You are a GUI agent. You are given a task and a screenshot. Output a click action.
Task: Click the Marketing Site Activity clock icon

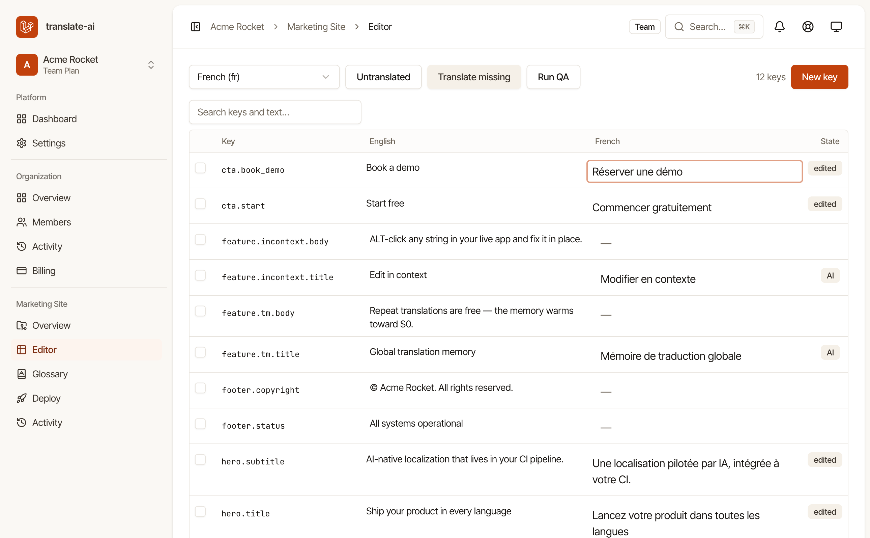point(22,422)
